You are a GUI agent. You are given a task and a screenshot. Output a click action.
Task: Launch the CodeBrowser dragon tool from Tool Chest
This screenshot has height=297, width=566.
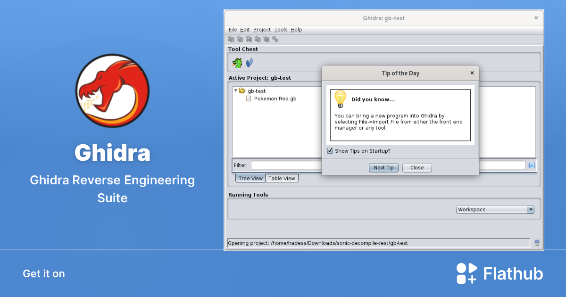click(236, 62)
